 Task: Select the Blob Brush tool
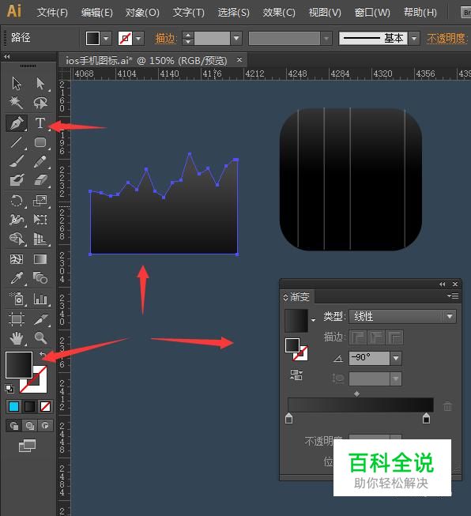click(17, 180)
